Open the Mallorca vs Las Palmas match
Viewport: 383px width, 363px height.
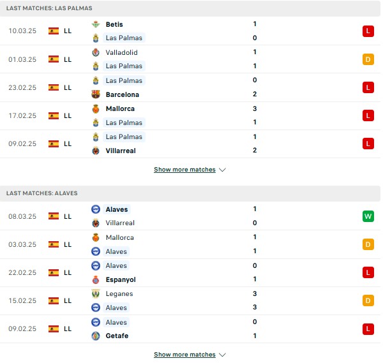tap(190, 115)
